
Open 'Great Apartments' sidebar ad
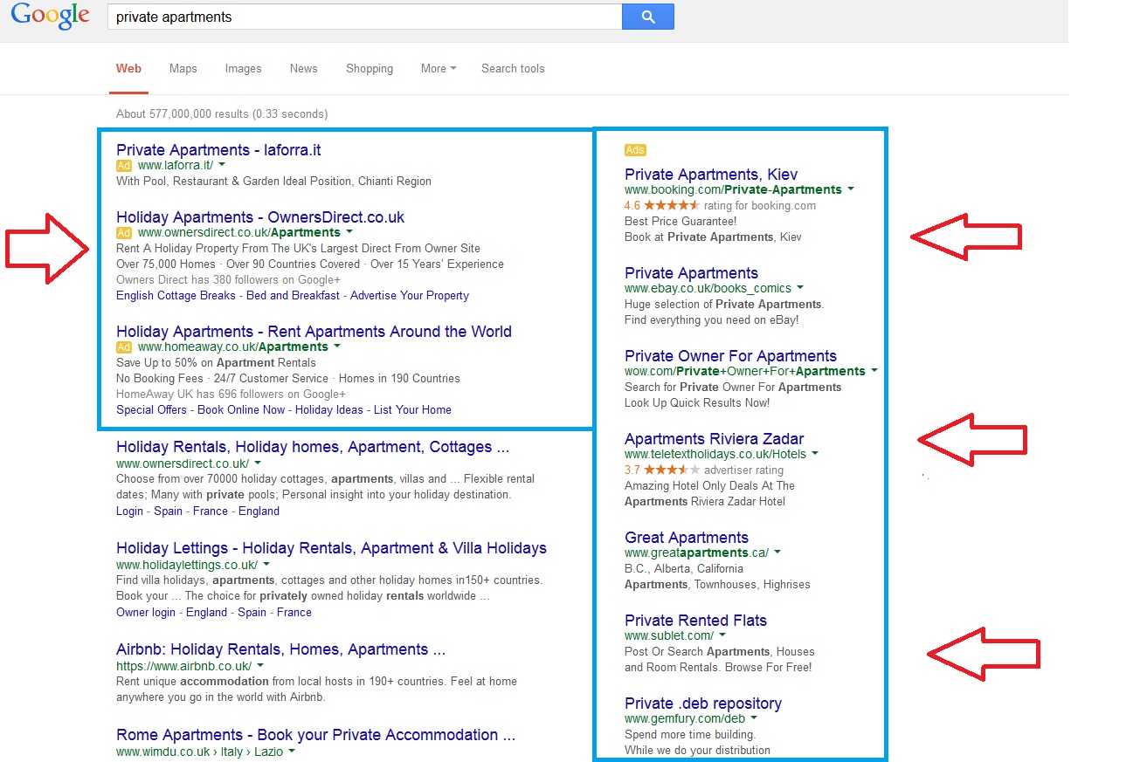coord(687,537)
